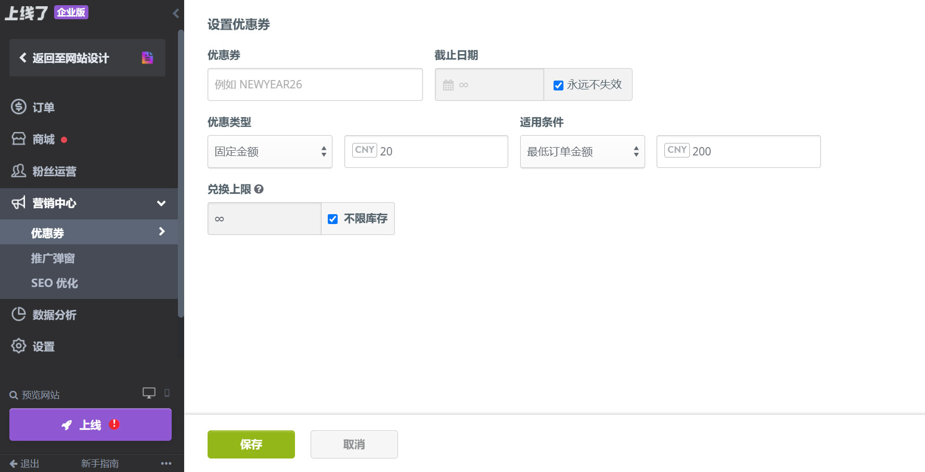Click the coupon code input field
This screenshot has width=925, height=472.
[315, 84]
